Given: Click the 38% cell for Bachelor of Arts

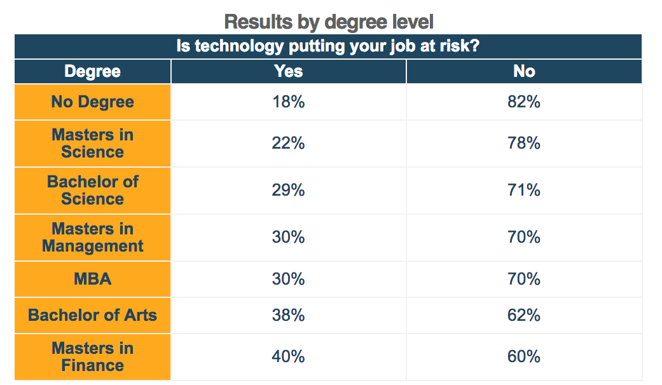Looking at the screenshot, I should [x=289, y=315].
